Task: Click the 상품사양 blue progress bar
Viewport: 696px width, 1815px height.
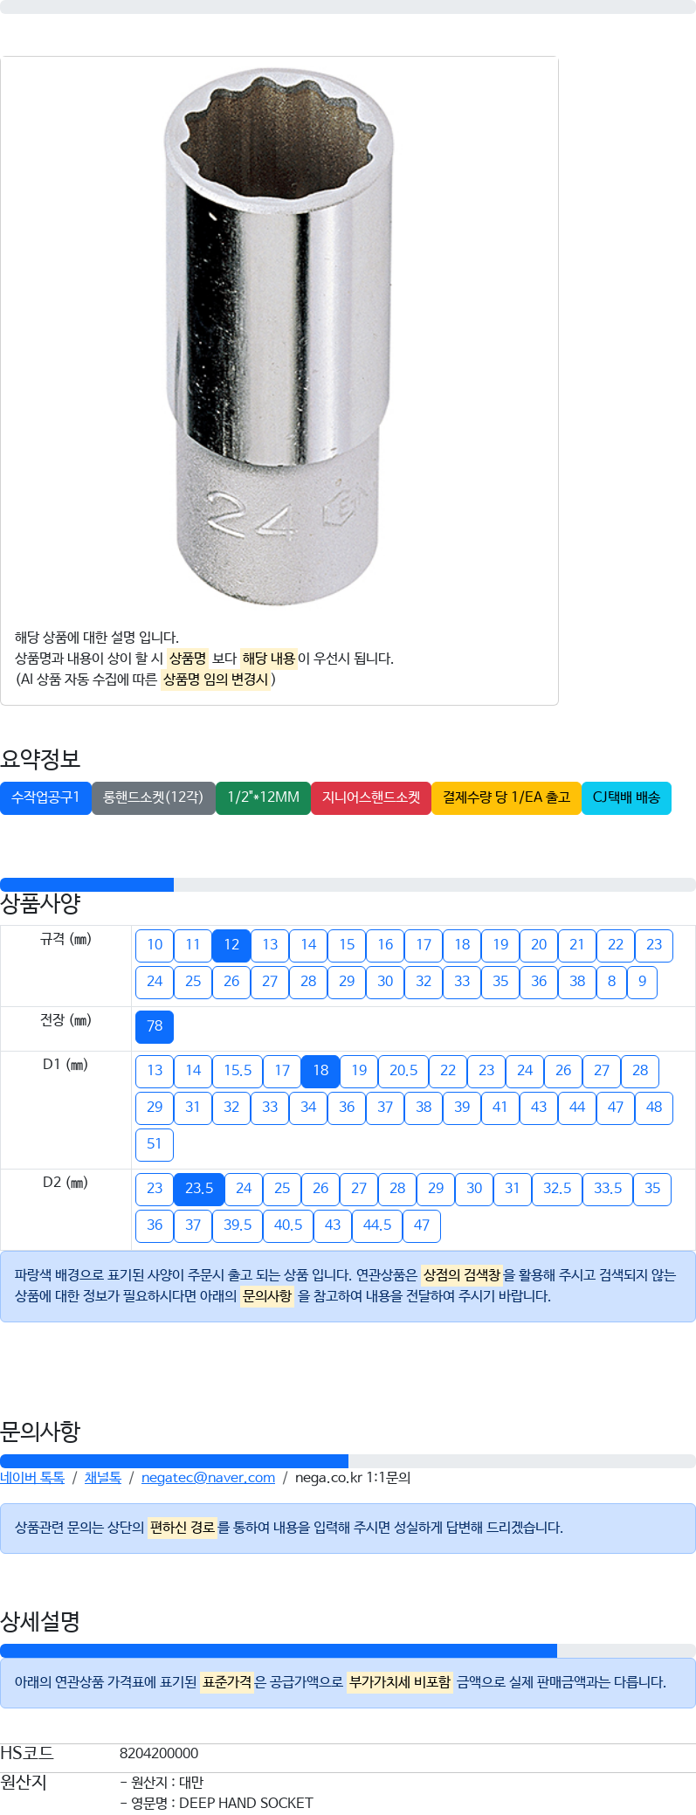Action: coord(86,885)
